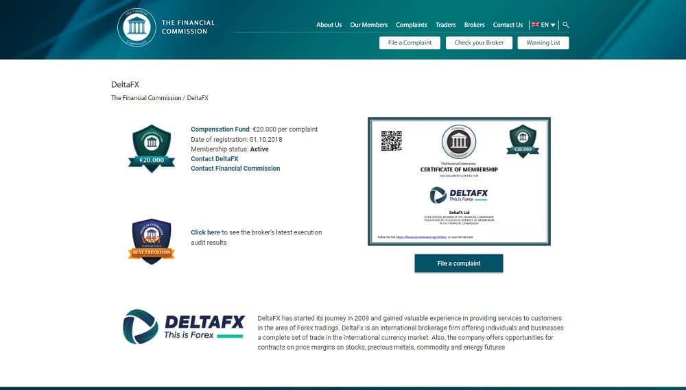Click the File a complaint button below certificate

[x=458, y=263]
